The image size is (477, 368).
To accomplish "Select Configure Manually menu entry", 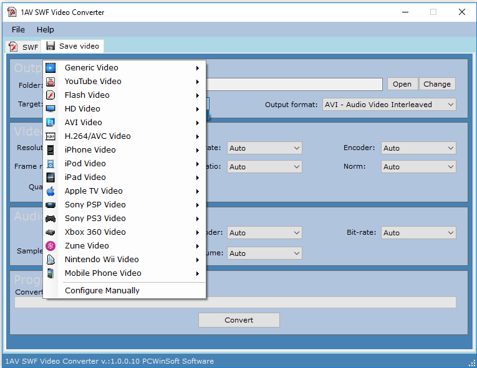I will 125,291.
